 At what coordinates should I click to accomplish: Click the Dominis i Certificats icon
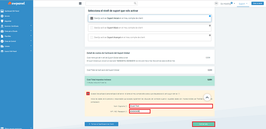click(2, 26)
